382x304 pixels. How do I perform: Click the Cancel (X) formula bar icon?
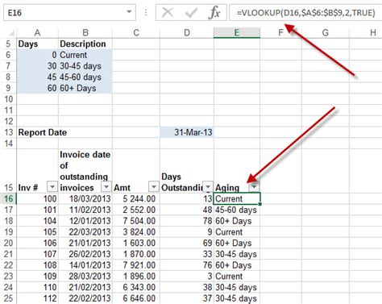pos(168,12)
